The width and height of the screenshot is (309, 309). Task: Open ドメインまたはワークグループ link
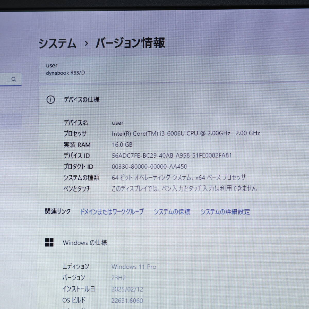coord(112,212)
